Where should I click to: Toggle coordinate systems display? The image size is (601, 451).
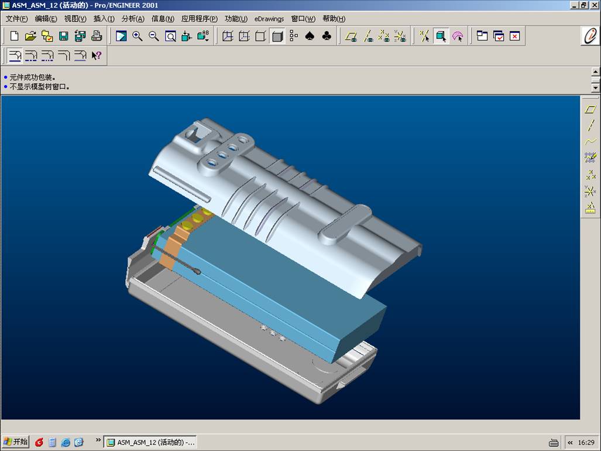400,36
